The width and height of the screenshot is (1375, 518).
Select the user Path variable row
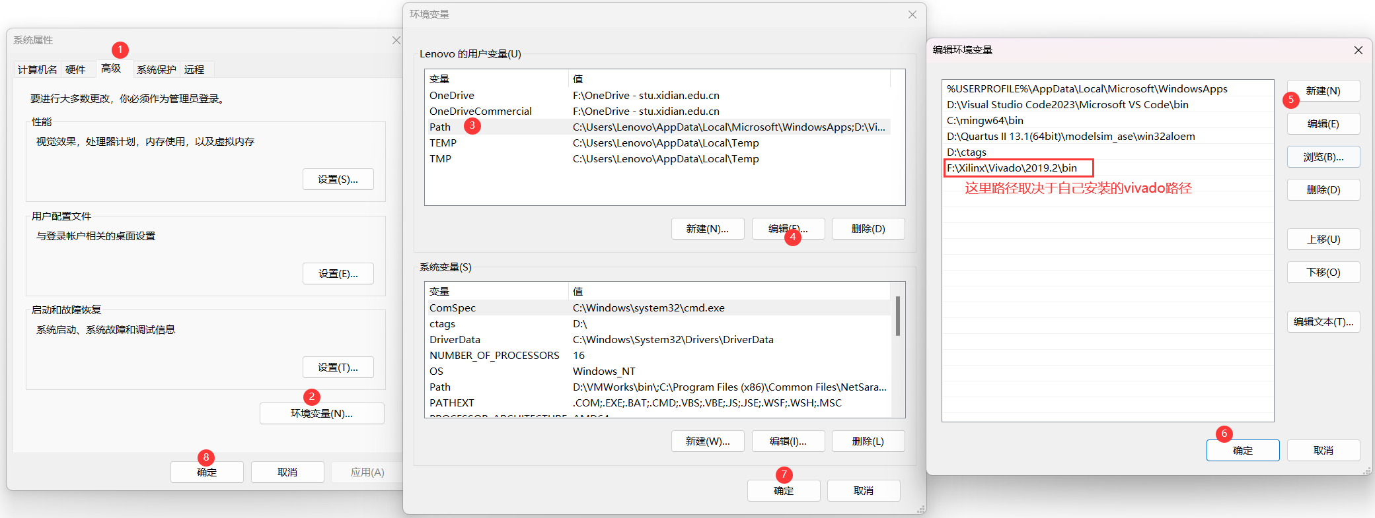click(657, 127)
